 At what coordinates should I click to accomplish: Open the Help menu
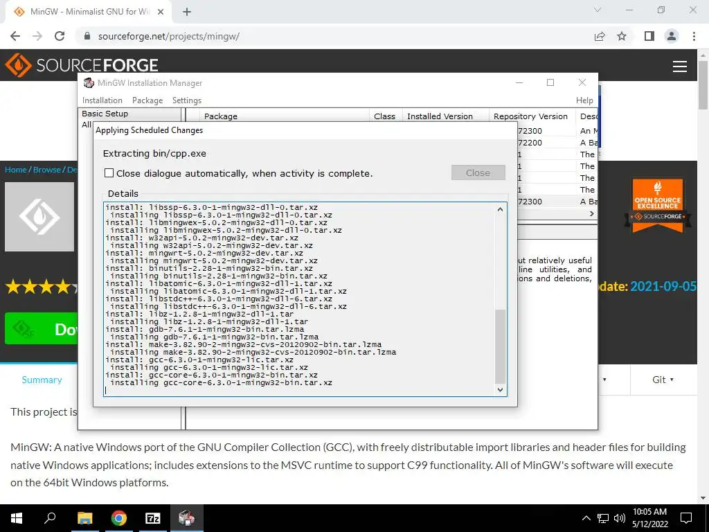(584, 100)
